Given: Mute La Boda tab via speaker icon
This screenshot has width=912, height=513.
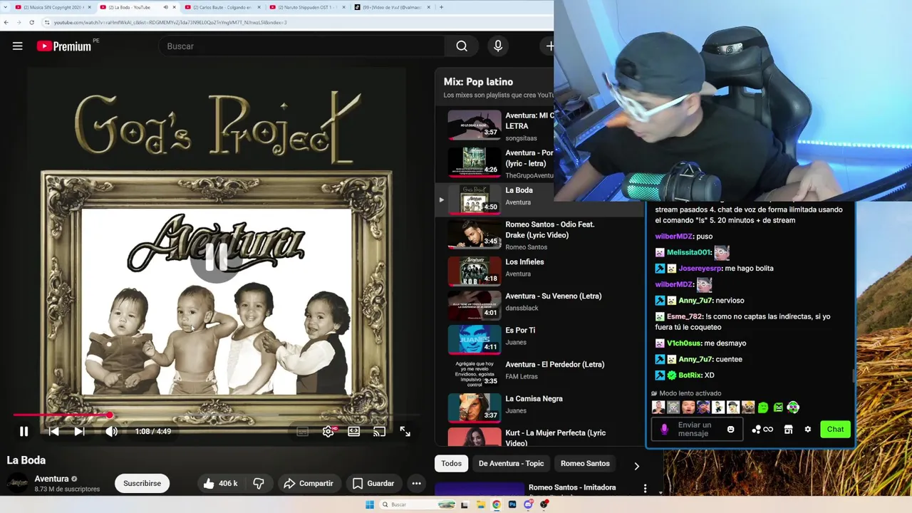Looking at the screenshot, I should point(165,7).
